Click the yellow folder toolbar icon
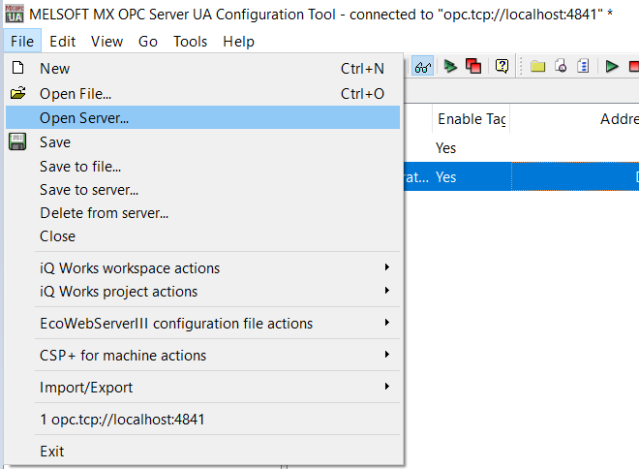The image size is (639, 469). [537, 66]
